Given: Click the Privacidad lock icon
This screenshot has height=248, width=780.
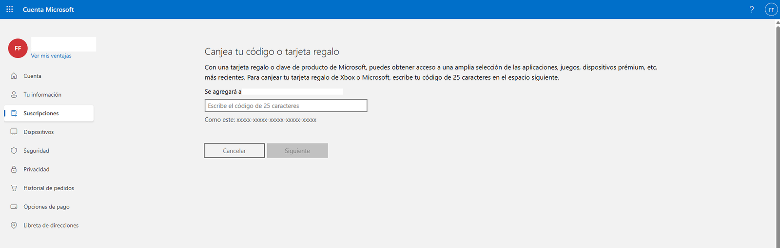Looking at the screenshot, I should pos(14,169).
